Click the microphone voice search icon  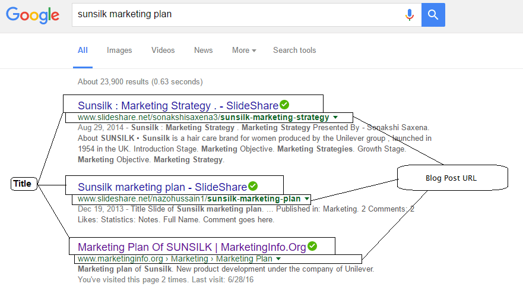(x=410, y=15)
